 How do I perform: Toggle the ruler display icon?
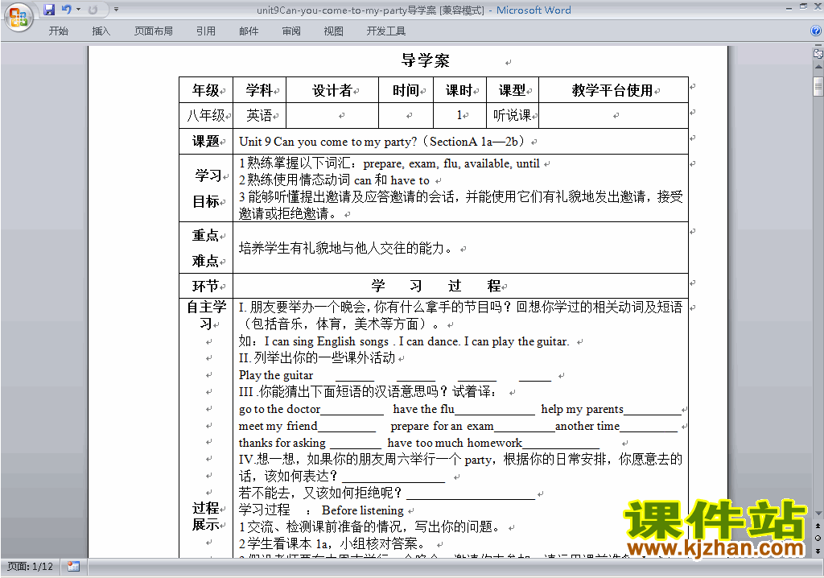(x=818, y=52)
